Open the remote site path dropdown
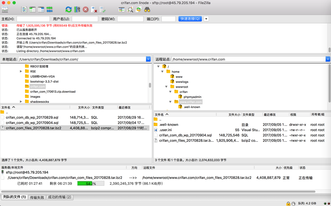This screenshot has height=206, width=331. [328, 59]
